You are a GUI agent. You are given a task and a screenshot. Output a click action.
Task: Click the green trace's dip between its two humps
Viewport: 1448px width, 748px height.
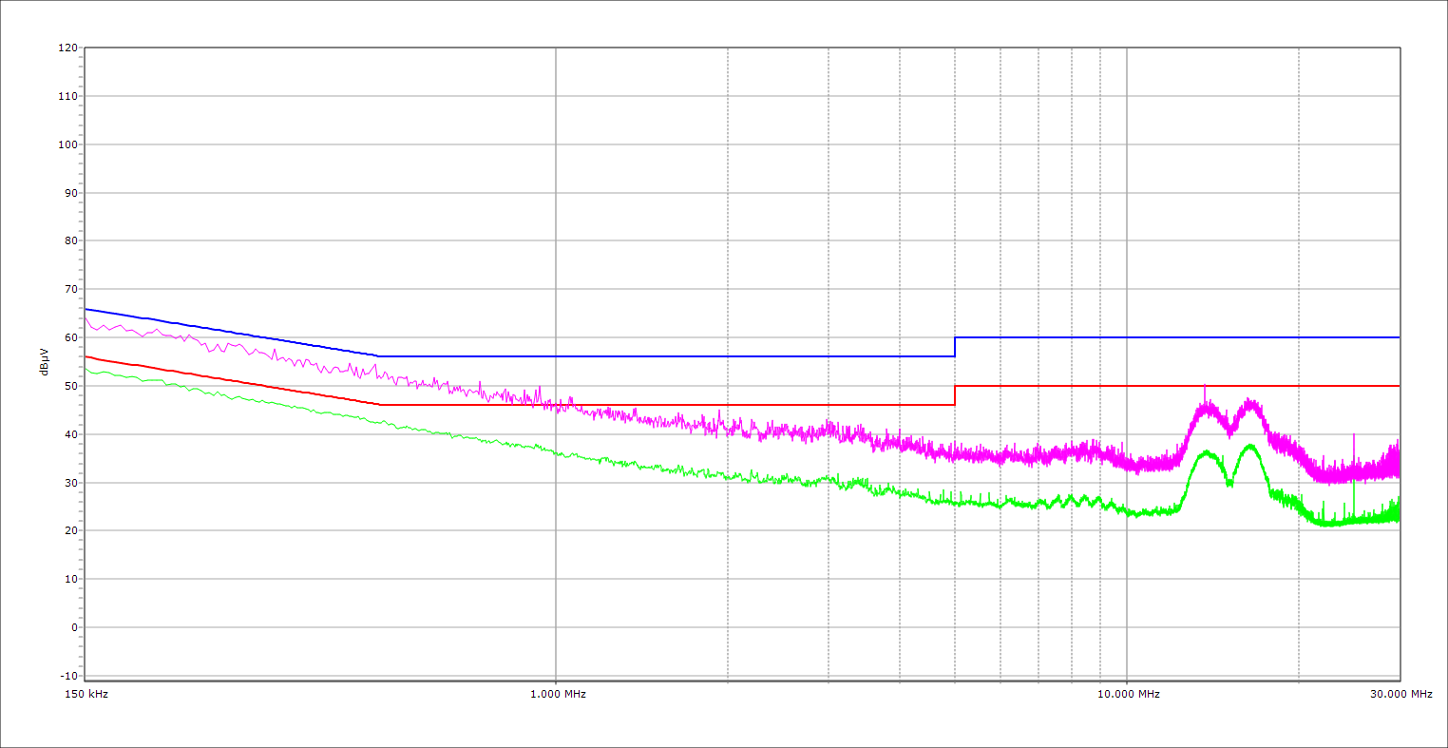[x=1229, y=483]
